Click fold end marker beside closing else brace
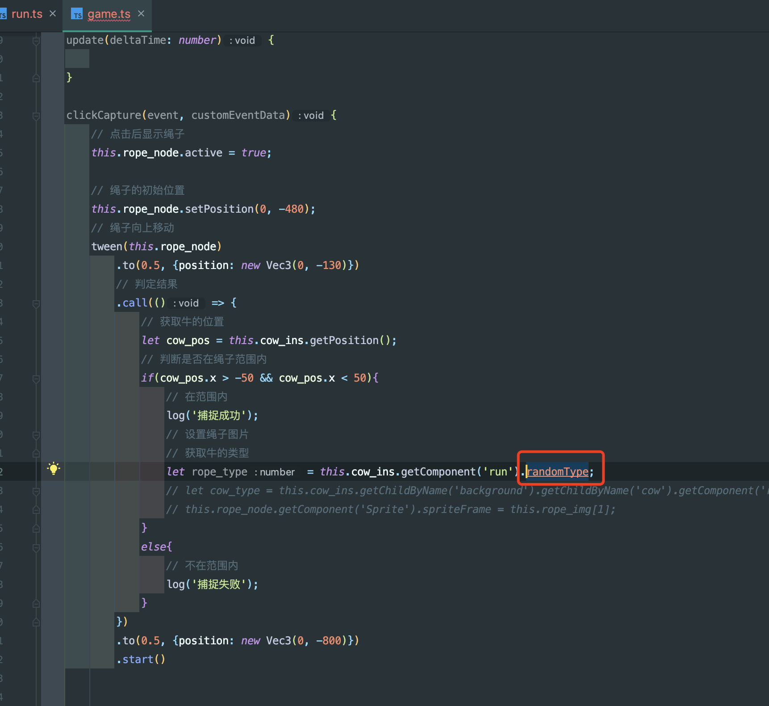Image resolution: width=769 pixels, height=706 pixels. [36, 604]
